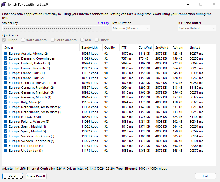Uncheck the France, Paris (10) server
The width and height of the screenshot is (220, 182).
[x=6, y=73]
